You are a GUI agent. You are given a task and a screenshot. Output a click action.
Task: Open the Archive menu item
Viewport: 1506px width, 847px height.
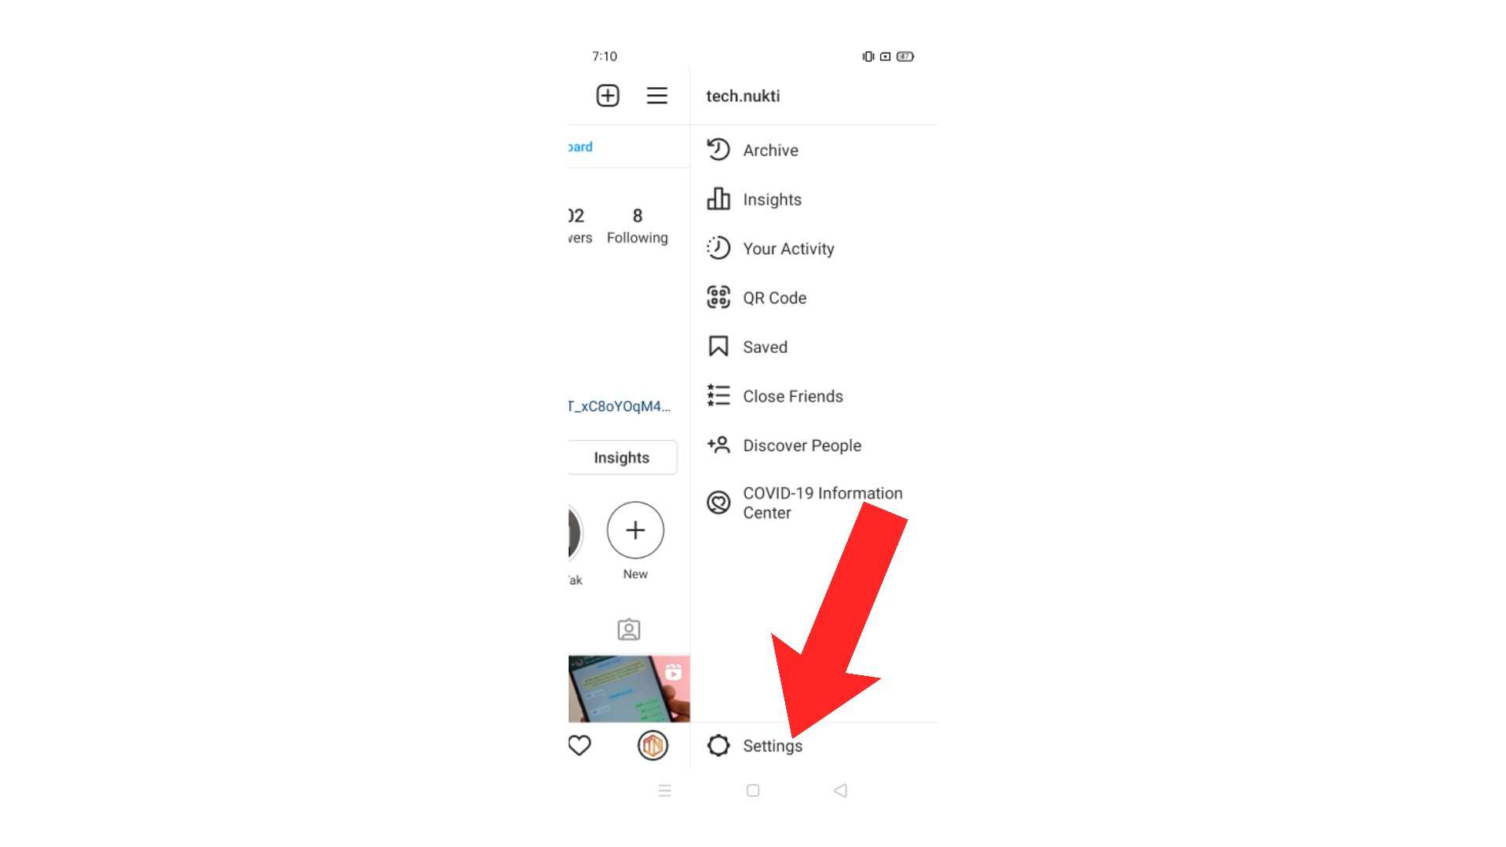click(770, 150)
